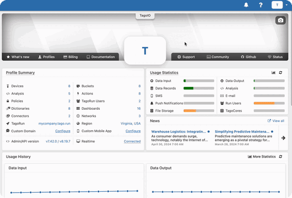Click the Dashboards count 16

click(139, 108)
